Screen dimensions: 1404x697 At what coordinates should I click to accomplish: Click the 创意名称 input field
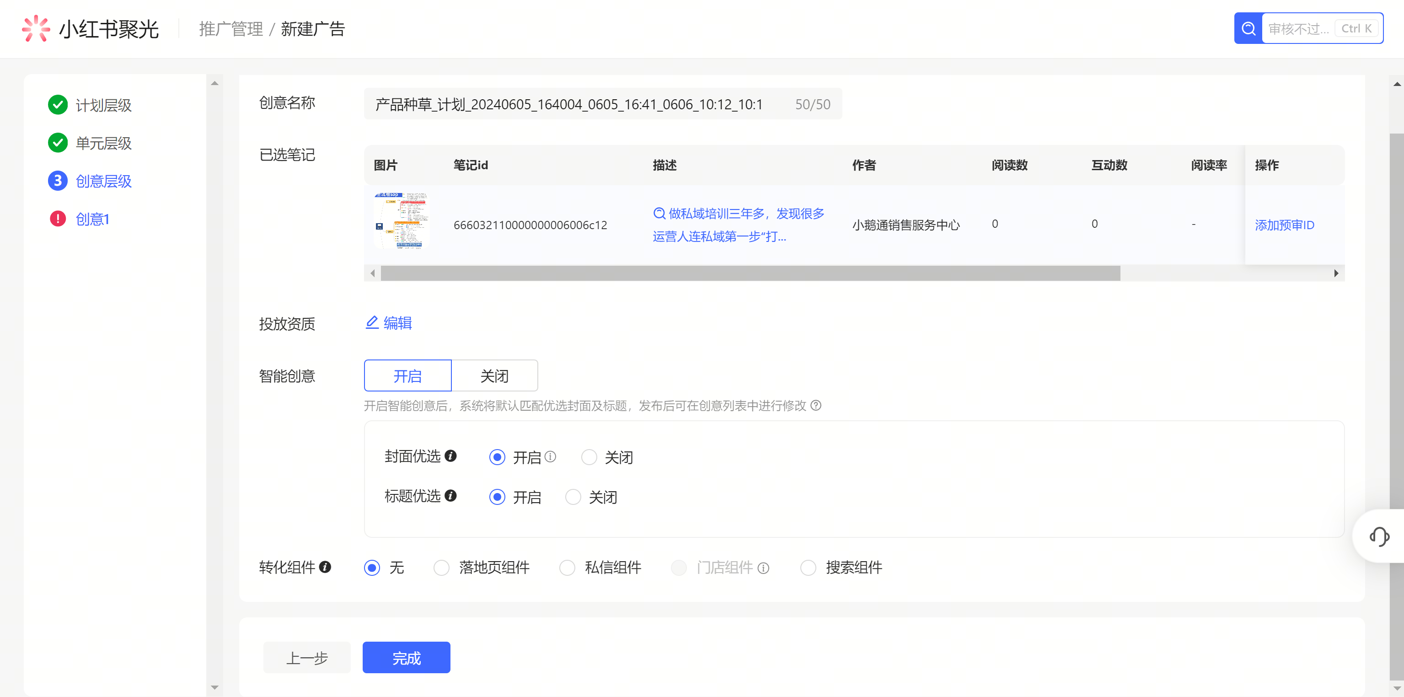pos(603,103)
